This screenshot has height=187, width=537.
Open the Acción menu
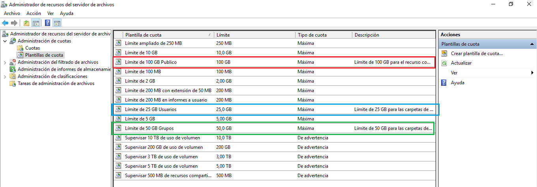34,13
